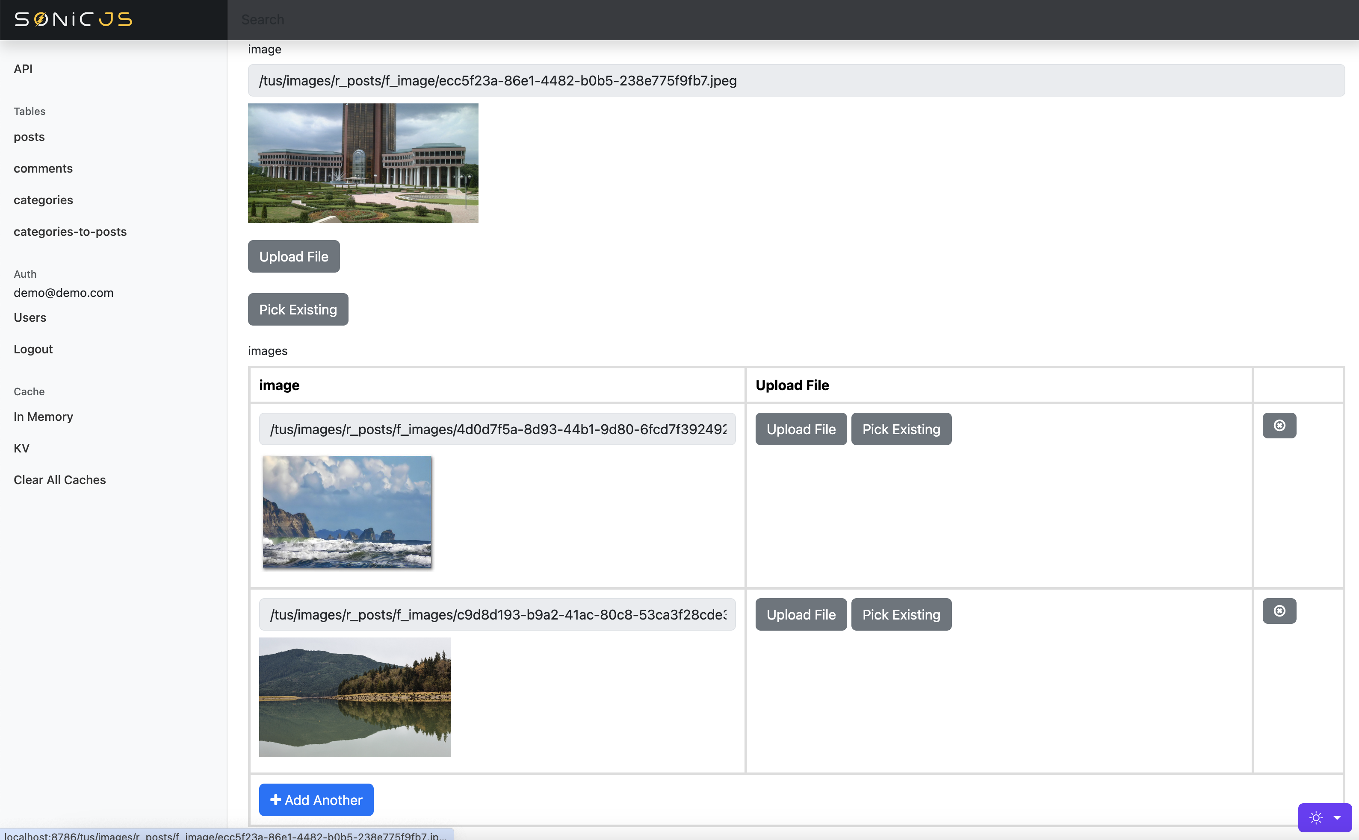The width and height of the screenshot is (1359, 840).
Task: Click the plus icon on Add Another
Action: click(275, 799)
